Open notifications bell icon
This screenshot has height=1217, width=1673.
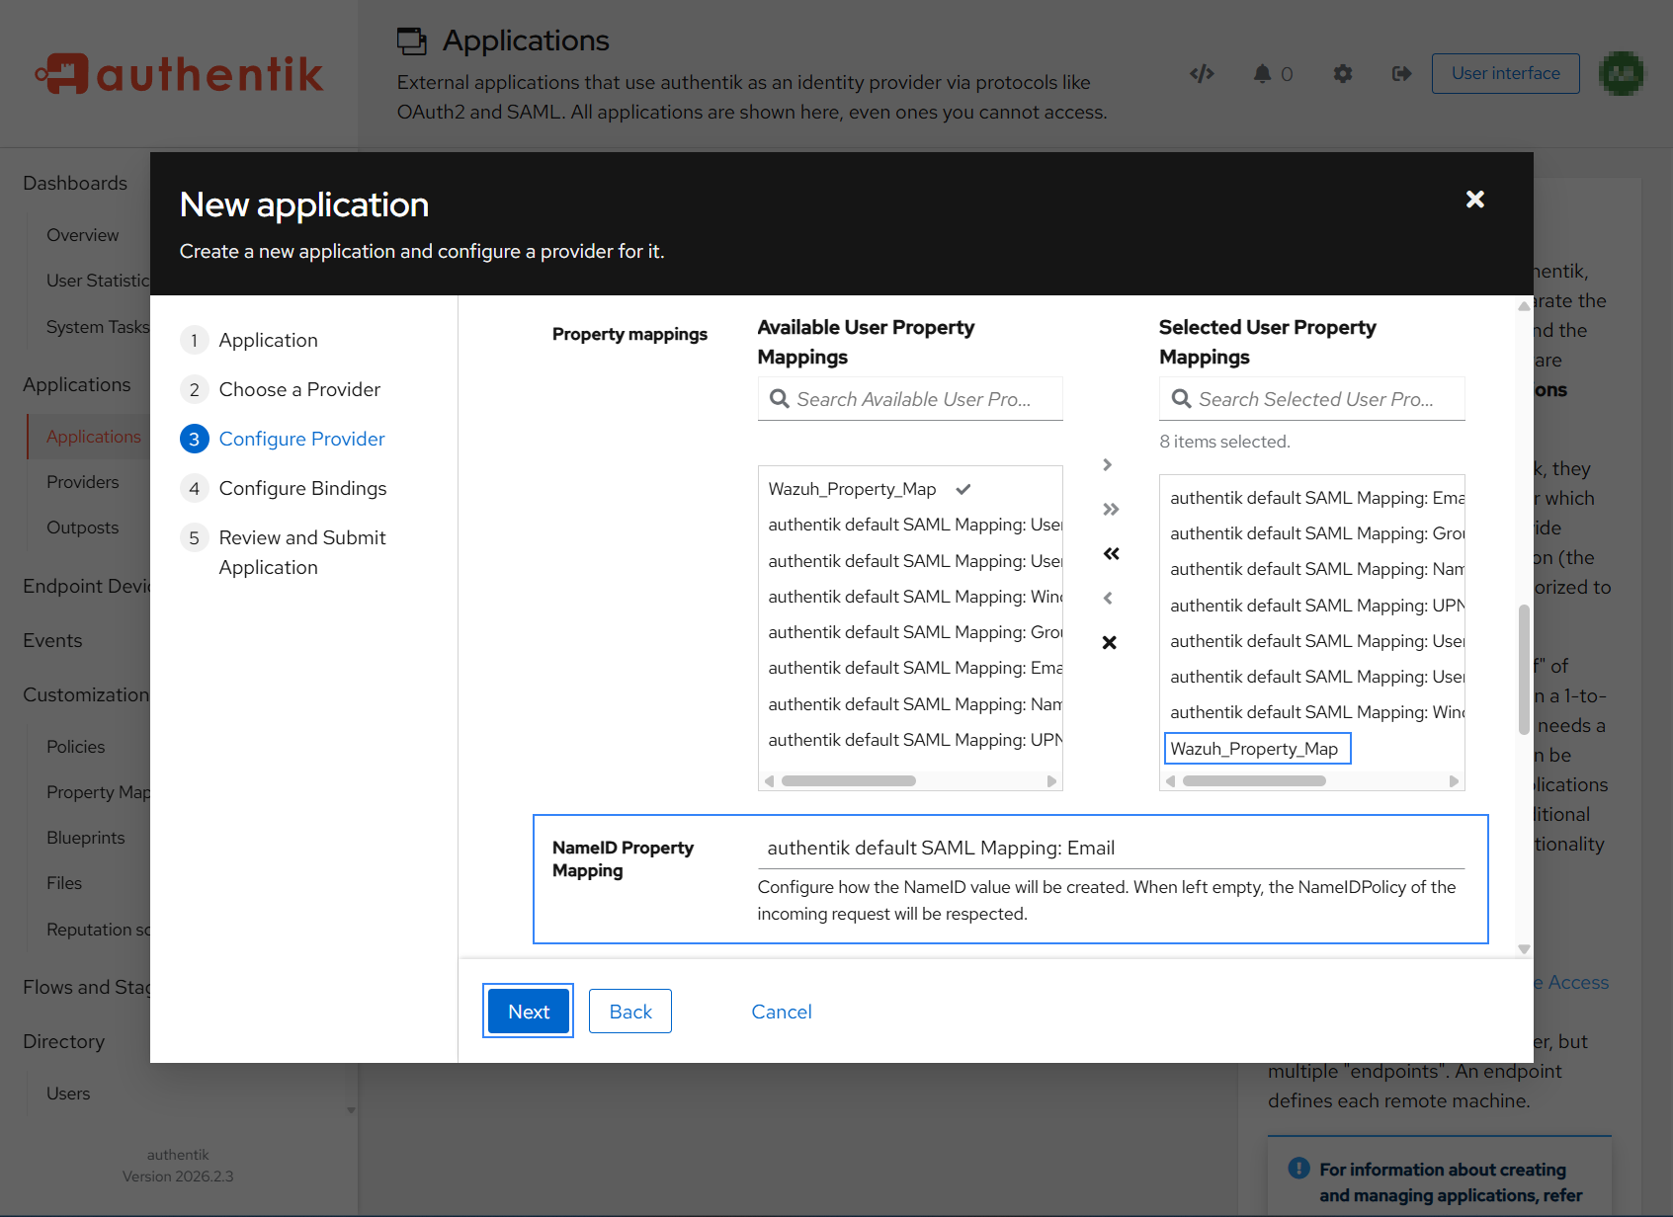click(1262, 73)
